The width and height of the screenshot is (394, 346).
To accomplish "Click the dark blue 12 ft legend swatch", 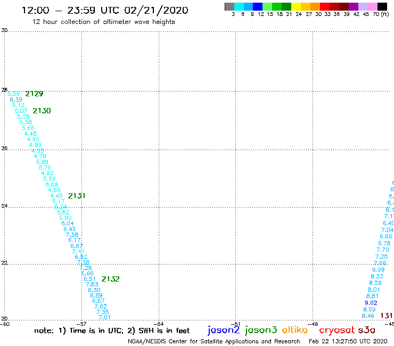I will click(x=258, y=6).
